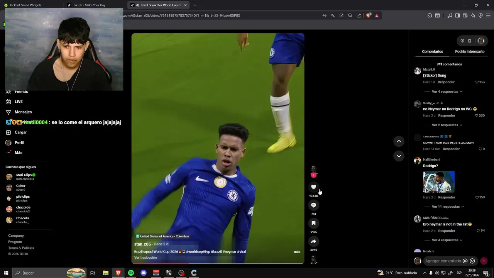Open Spotify from the taskbar

pyautogui.click(x=131, y=273)
